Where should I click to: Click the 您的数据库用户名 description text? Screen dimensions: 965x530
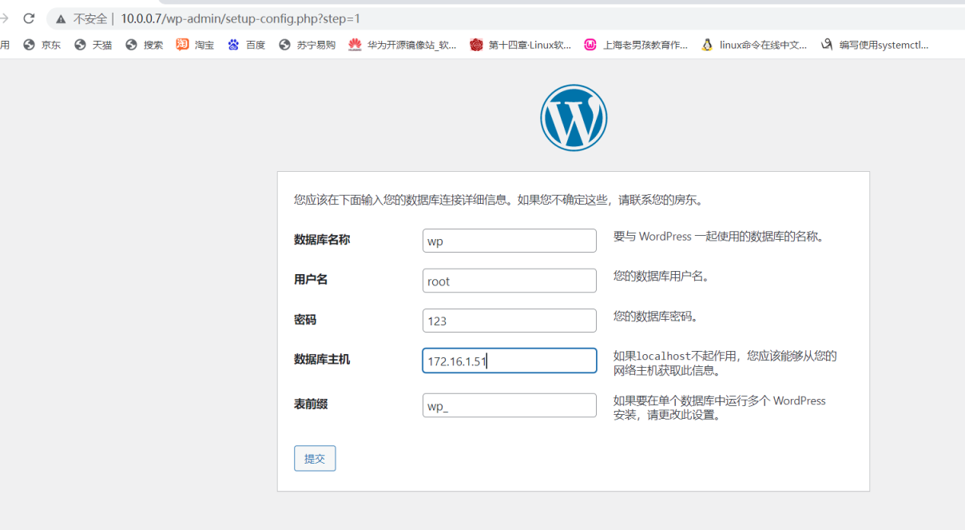(661, 277)
